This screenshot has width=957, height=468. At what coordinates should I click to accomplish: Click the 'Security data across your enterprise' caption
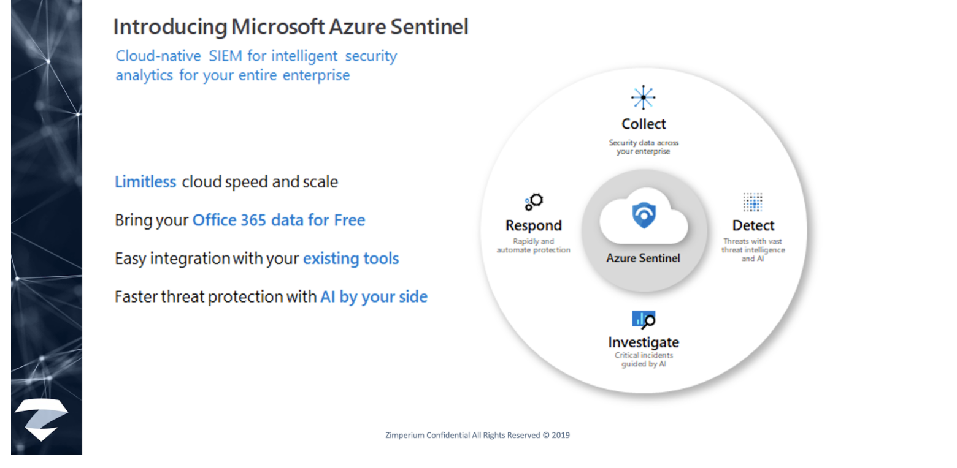click(644, 147)
